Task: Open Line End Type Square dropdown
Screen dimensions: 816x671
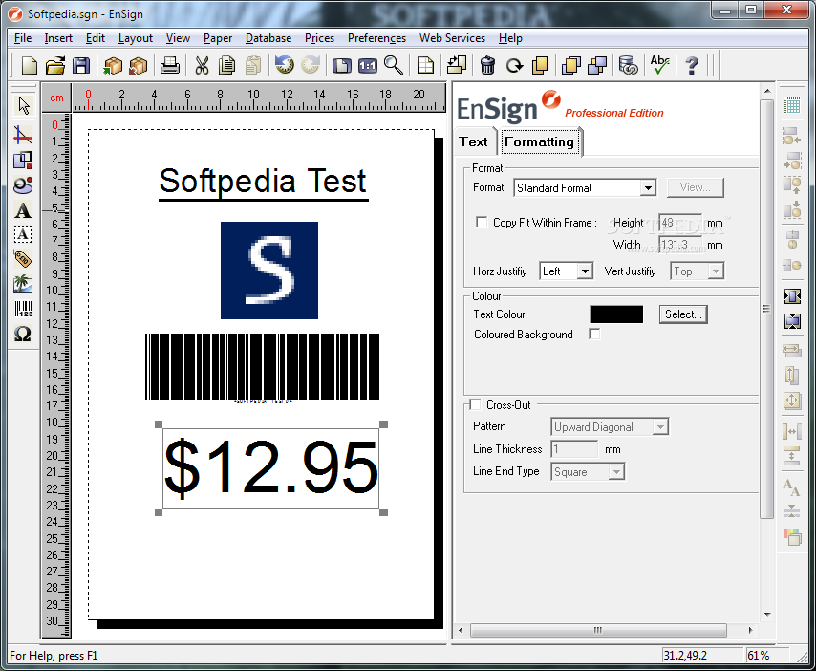Action: [x=616, y=471]
